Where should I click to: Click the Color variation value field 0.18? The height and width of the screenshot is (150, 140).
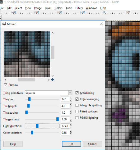coord(65,133)
